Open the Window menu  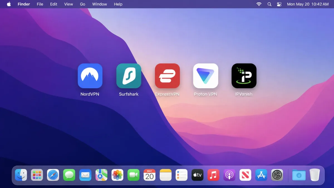coord(100,4)
